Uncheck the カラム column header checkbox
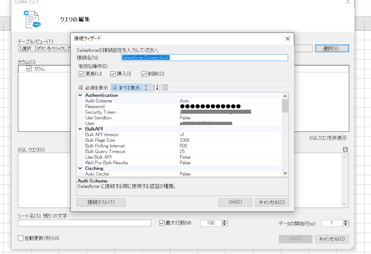371x254 pixels. (x=29, y=68)
